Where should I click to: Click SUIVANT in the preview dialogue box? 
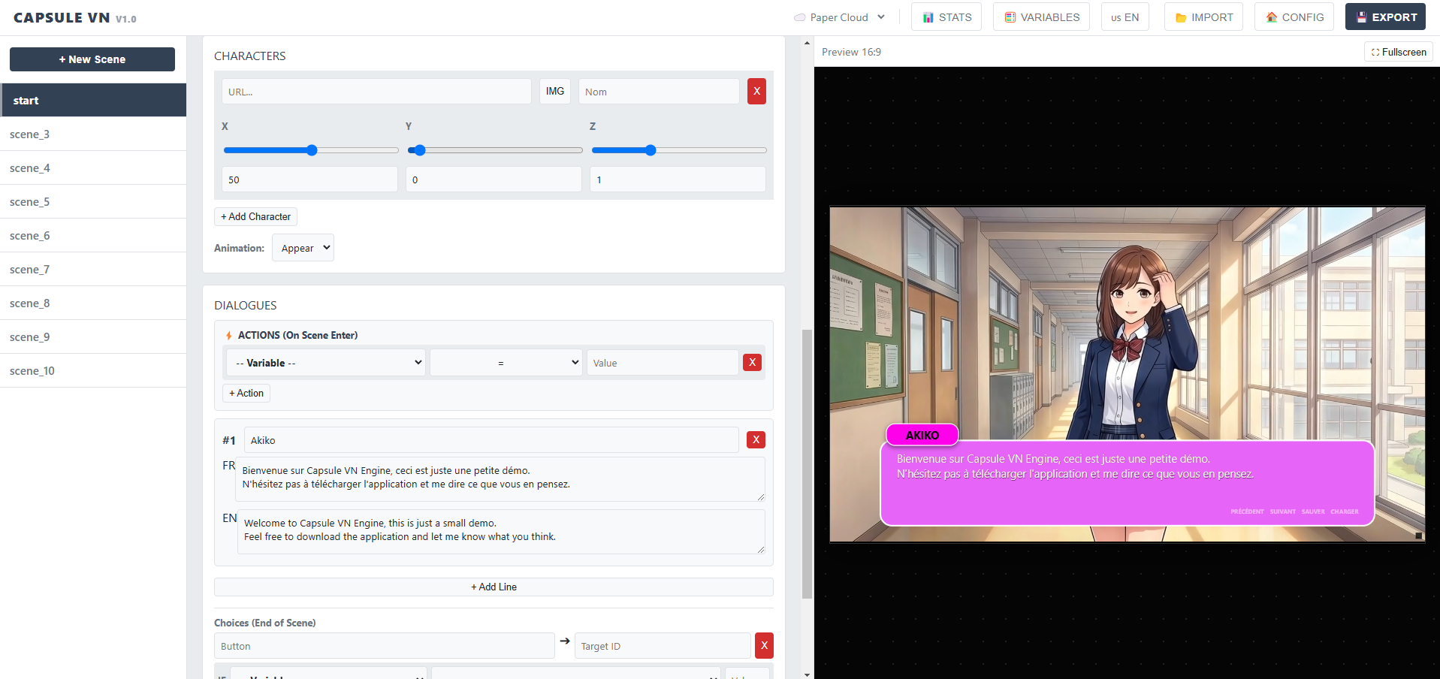1283,512
